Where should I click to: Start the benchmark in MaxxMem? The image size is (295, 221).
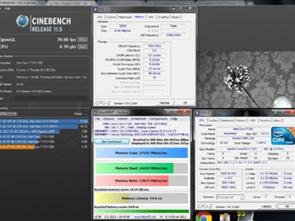click(x=112, y=142)
